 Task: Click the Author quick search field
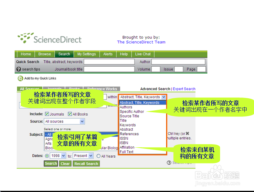(178, 62)
